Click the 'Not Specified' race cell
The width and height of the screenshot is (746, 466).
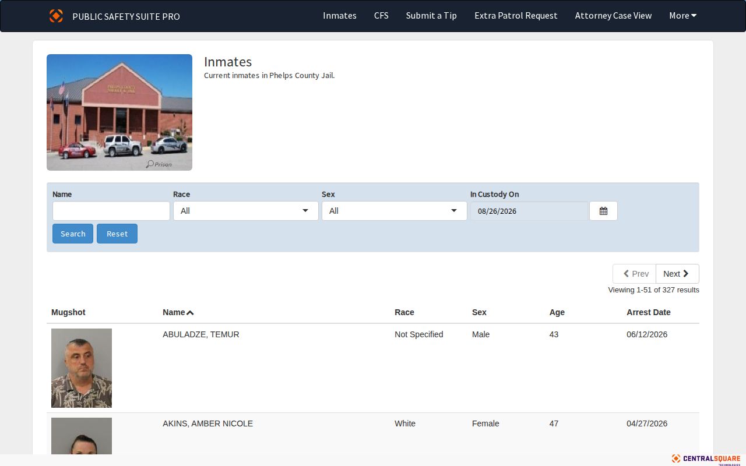click(419, 334)
